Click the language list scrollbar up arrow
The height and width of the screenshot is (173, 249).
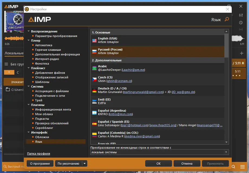227,31
